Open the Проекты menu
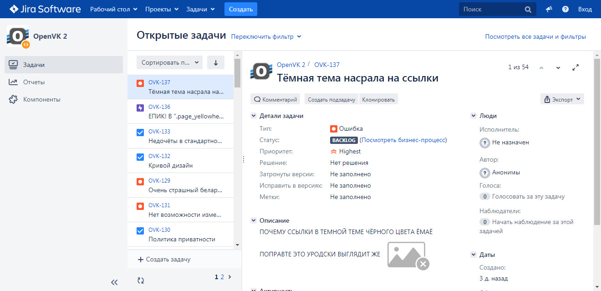 click(162, 9)
